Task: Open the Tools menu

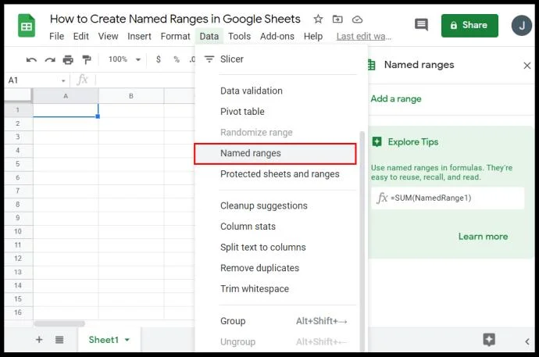Action: pos(239,36)
